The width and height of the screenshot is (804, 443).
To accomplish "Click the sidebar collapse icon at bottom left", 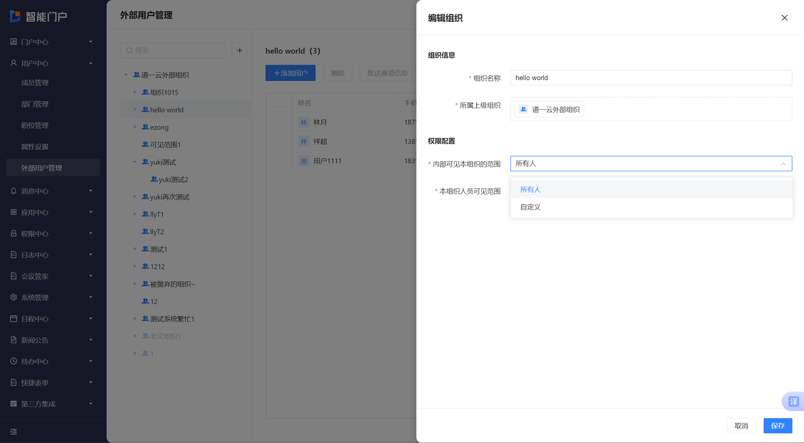I will (x=14, y=432).
